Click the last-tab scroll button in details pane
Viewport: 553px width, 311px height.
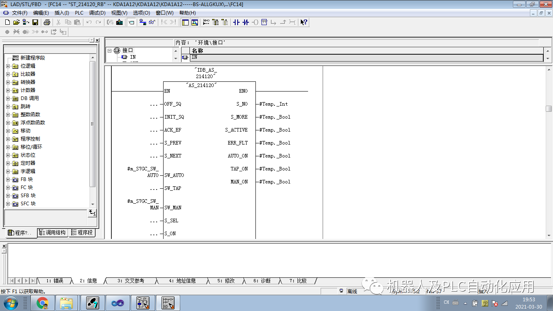(33, 281)
